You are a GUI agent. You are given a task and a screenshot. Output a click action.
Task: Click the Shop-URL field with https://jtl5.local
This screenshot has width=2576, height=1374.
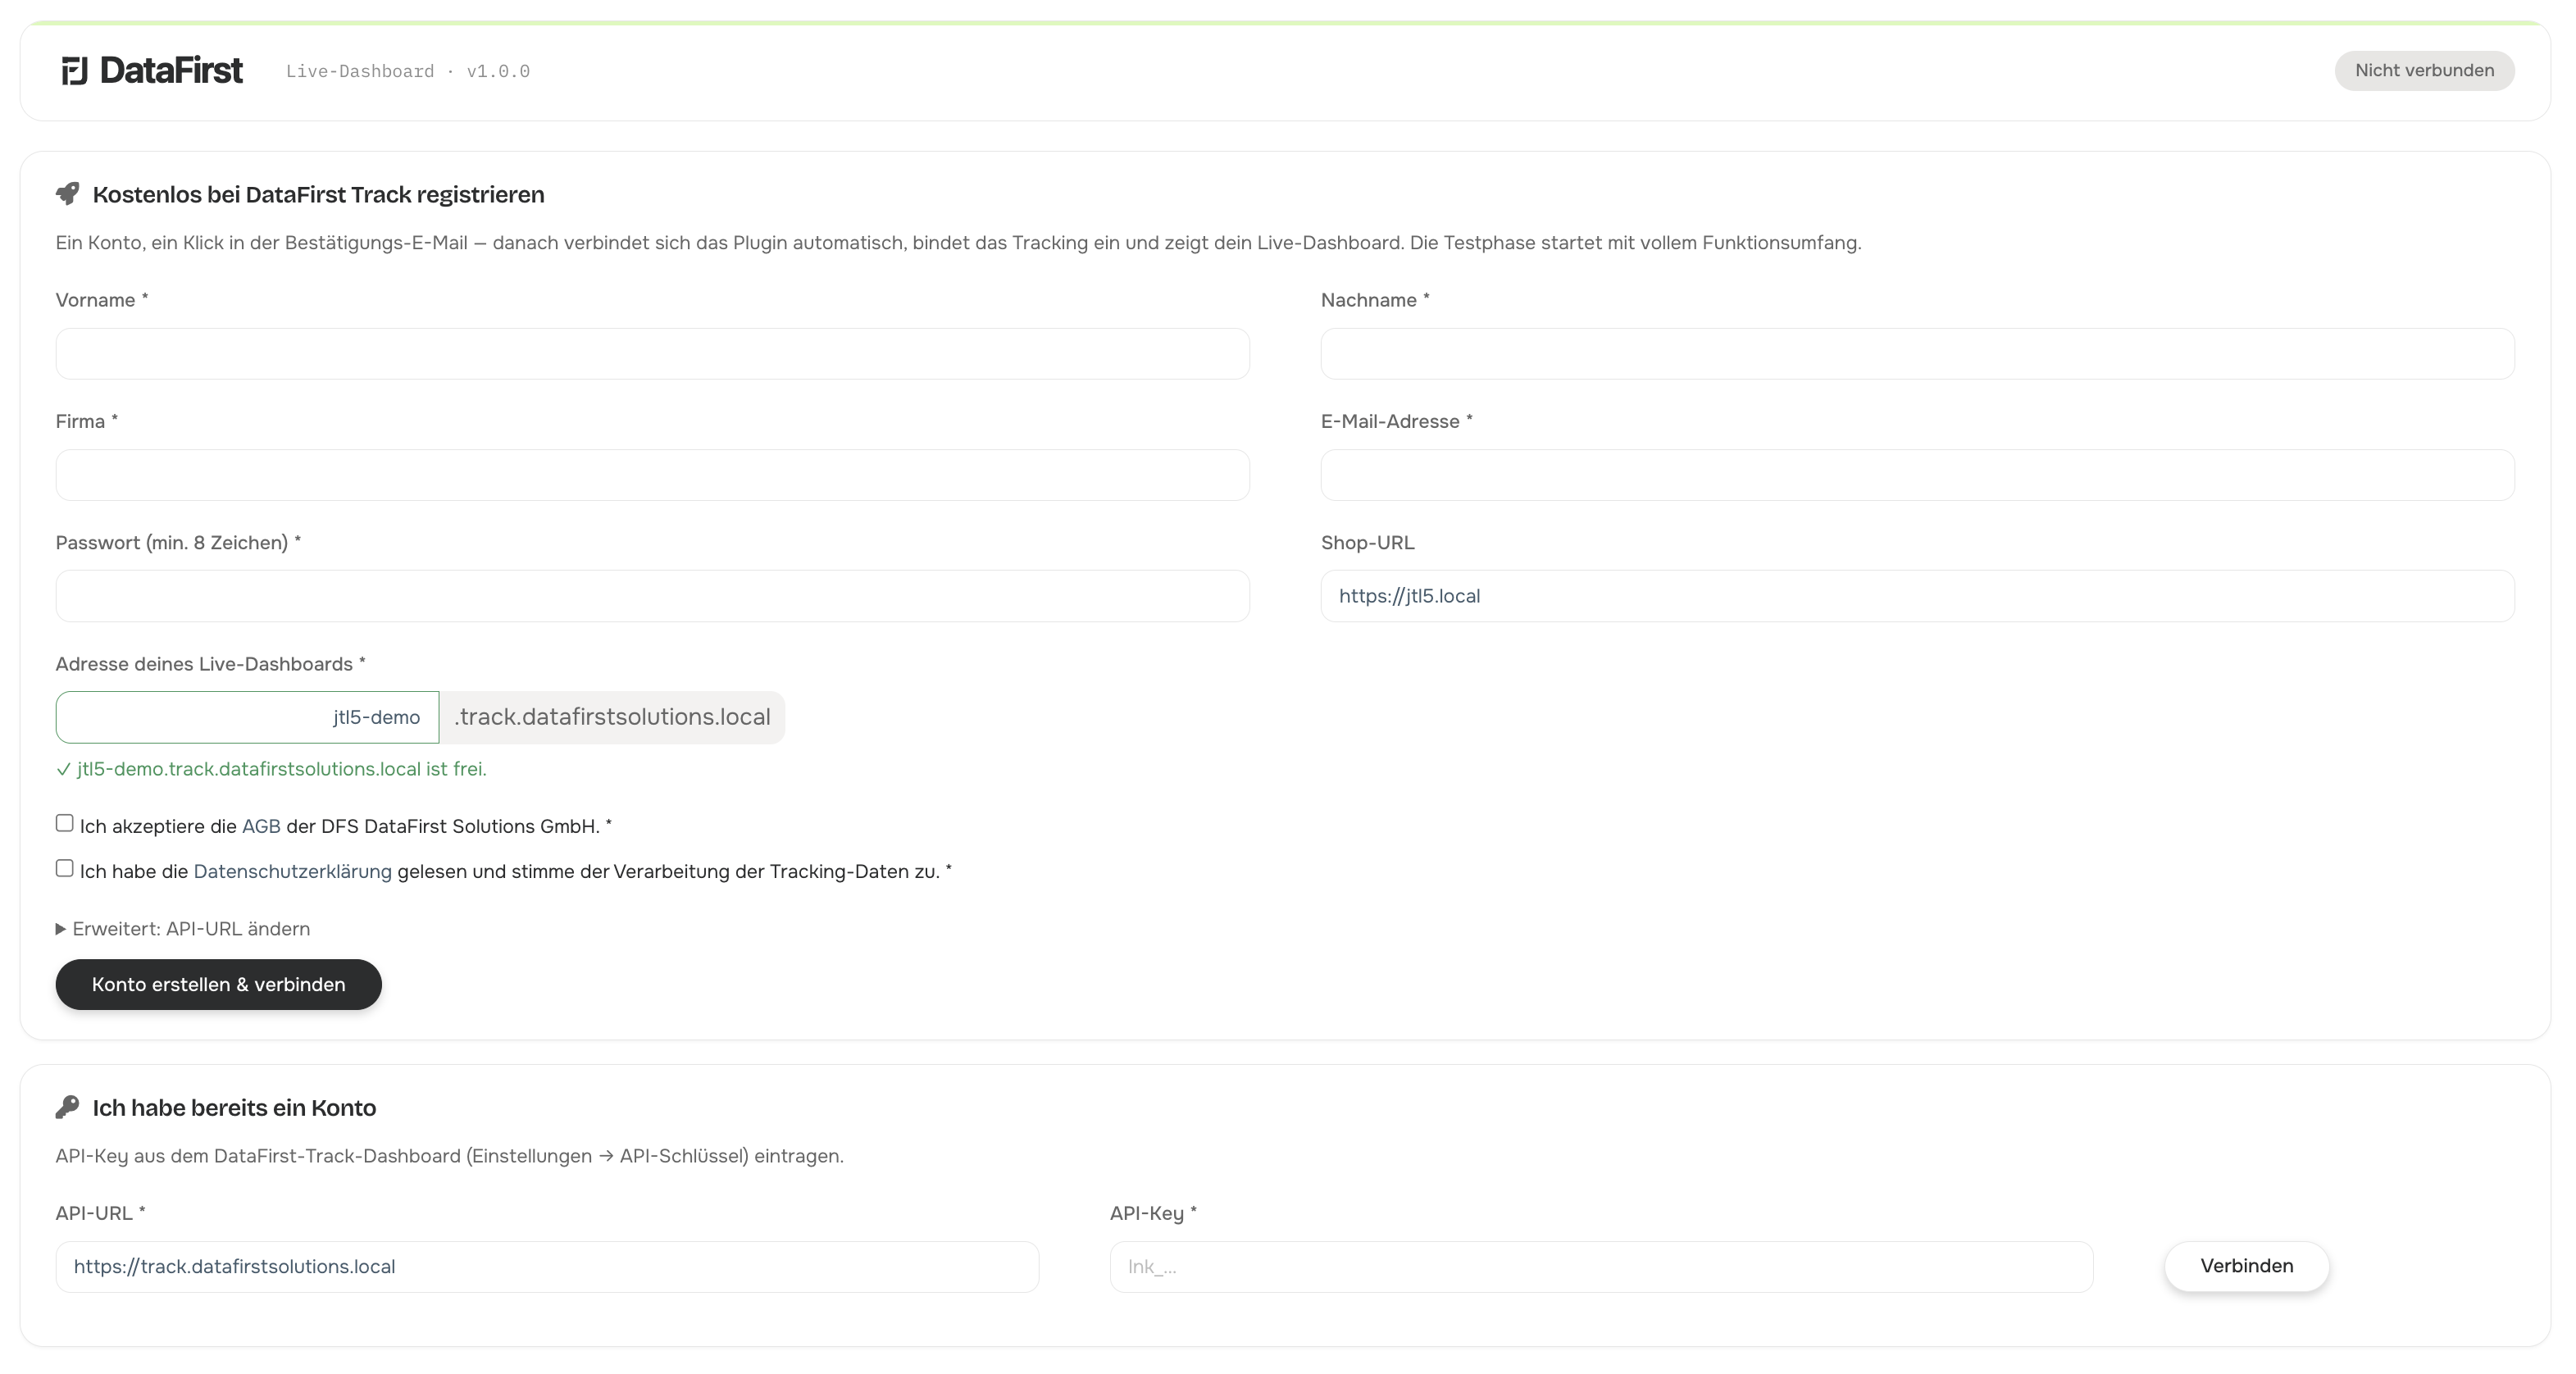1917,596
